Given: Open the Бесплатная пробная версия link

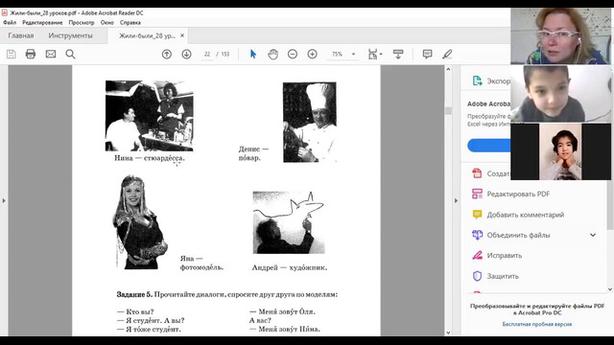Looking at the screenshot, I should [537, 324].
